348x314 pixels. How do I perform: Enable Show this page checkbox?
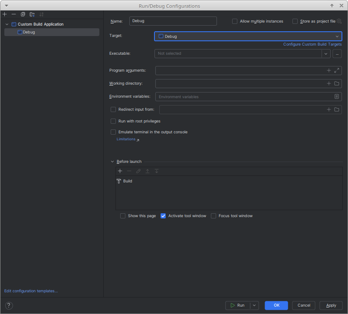click(123, 216)
